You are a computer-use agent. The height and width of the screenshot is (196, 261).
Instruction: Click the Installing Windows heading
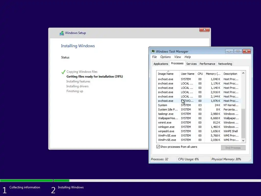click(x=78, y=46)
